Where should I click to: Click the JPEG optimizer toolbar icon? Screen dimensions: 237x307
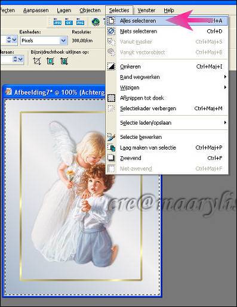[x=57, y=22]
